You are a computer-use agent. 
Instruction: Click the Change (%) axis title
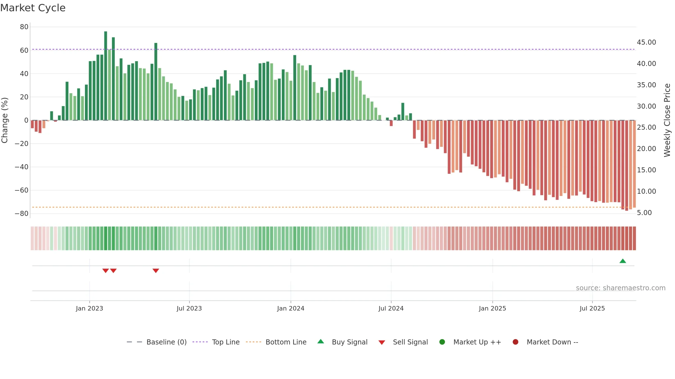(4, 120)
